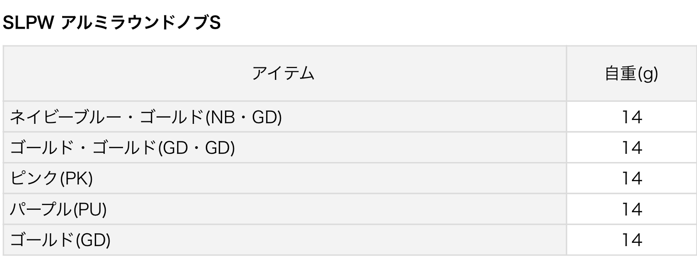Image resolution: width=697 pixels, height=271 pixels.
Task: Click the weight value in the ネイビーブルー・ゴールド row
Action: click(x=631, y=117)
